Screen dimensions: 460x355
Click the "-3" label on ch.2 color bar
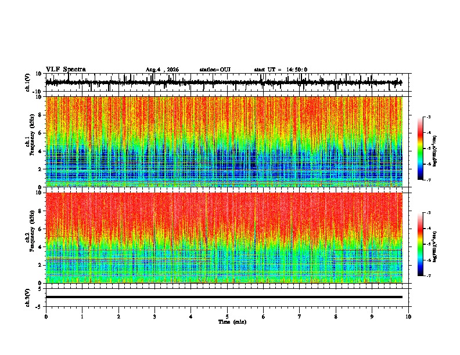[428, 213]
